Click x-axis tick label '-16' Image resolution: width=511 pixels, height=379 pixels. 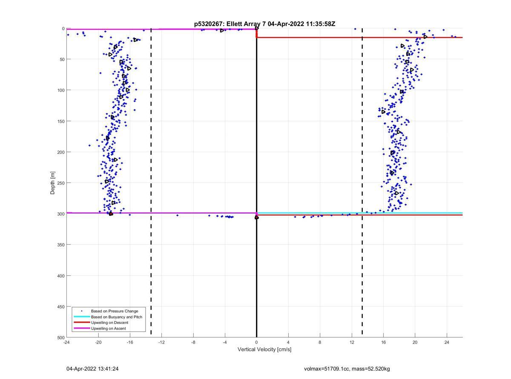[130, 342]
